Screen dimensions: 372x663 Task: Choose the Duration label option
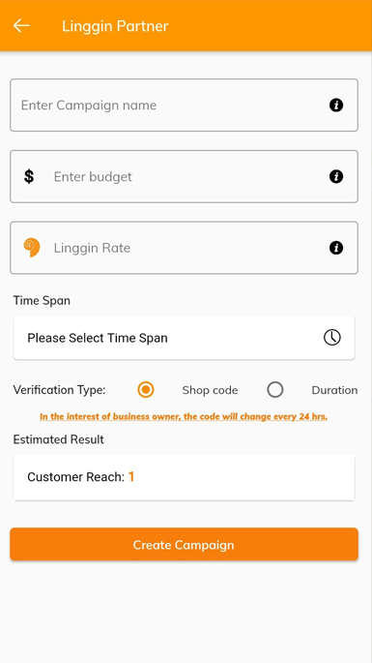point(334,390)
